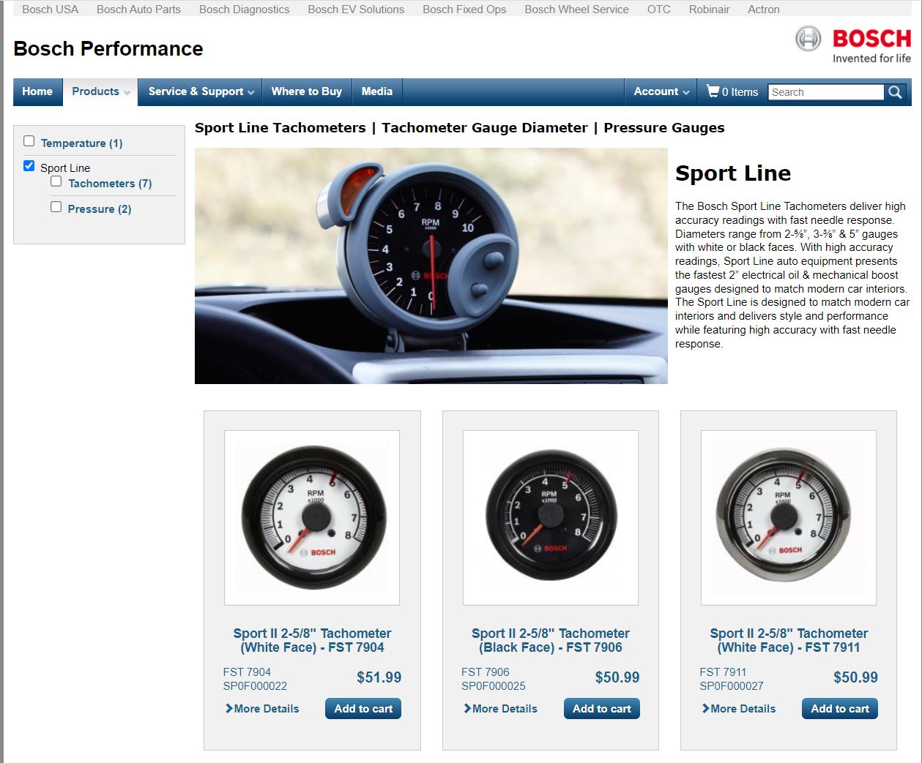The width and height of the screenshot is (922, 763).
Task: Open the shopping cart icon
Action: [713, 91]
